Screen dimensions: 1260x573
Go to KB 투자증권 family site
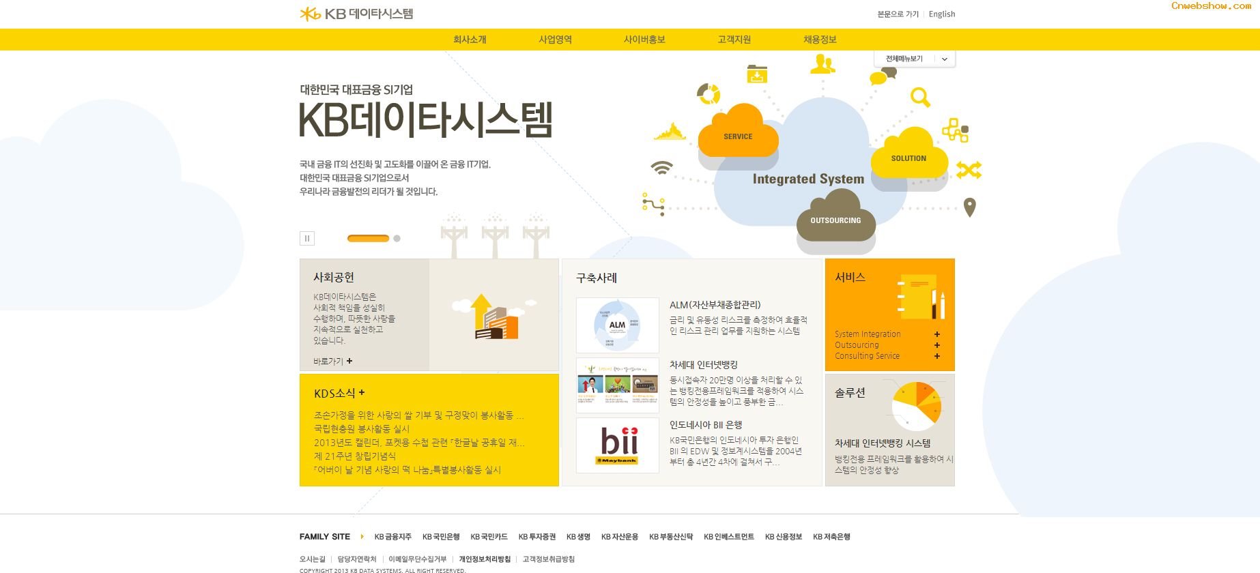[x=537, y=537]
